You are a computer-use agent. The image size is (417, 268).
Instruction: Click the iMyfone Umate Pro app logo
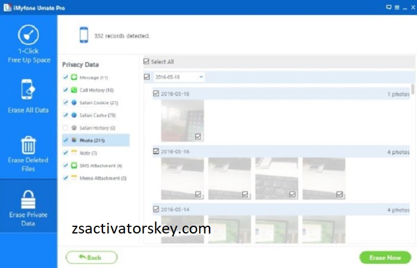point(7,7)
